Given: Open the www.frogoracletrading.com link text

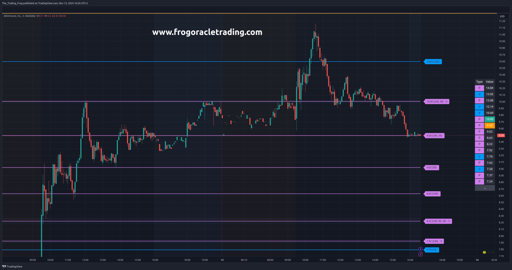Looking at the screenshot, I should coord(207,32).
